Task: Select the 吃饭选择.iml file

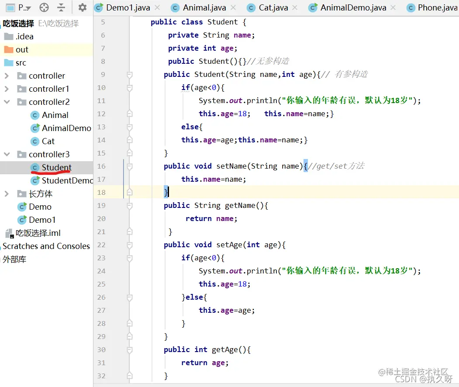Action: click(x=38, y=233)
